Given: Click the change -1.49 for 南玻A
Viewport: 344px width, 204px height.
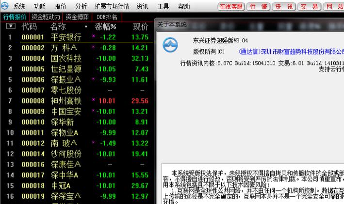Looking at the screenshot, I should pos(108,143).
